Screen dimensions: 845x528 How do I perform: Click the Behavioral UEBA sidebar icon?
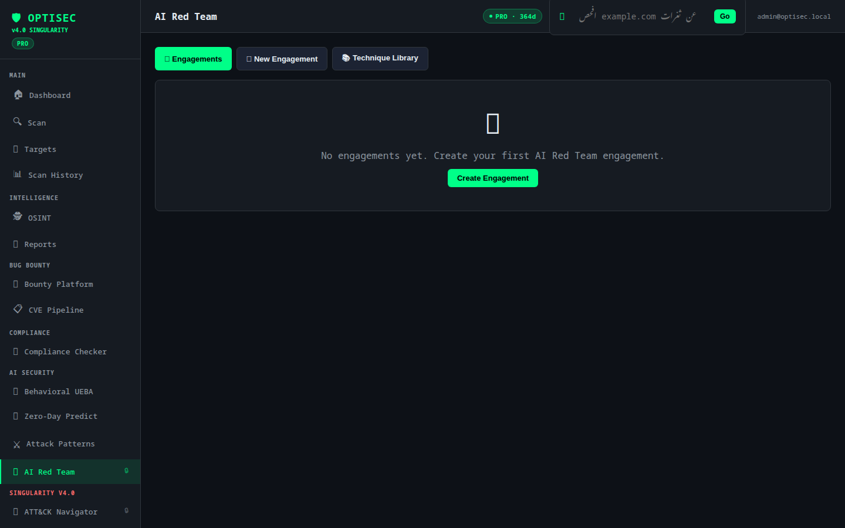coord(16,391)
